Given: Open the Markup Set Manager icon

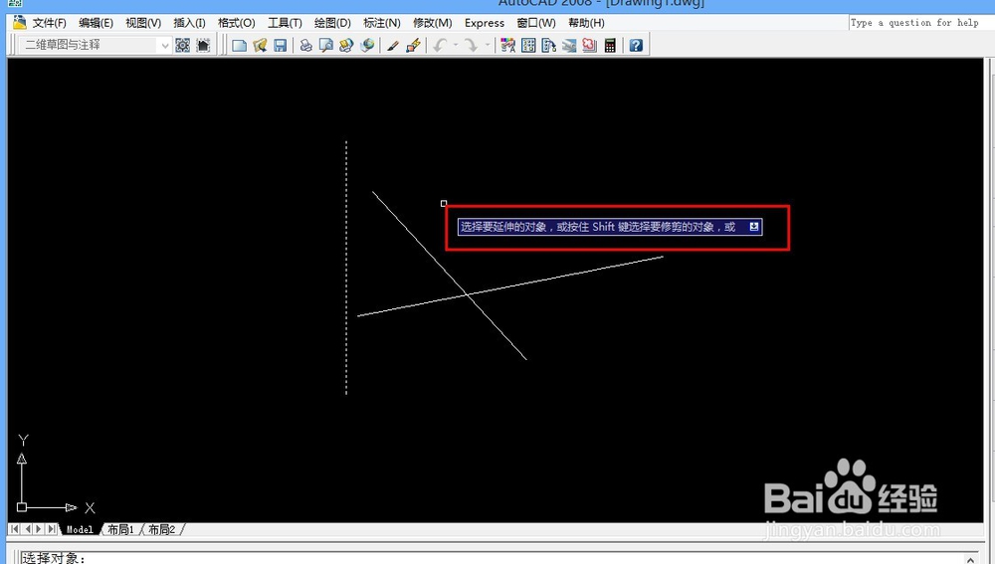Looking at the screenshot, I should (589, 45).
